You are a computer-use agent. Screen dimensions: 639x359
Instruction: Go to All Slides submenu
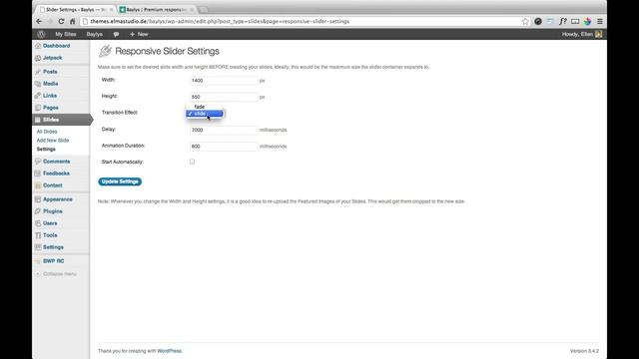pyautogui.click(x=47, y=132)
